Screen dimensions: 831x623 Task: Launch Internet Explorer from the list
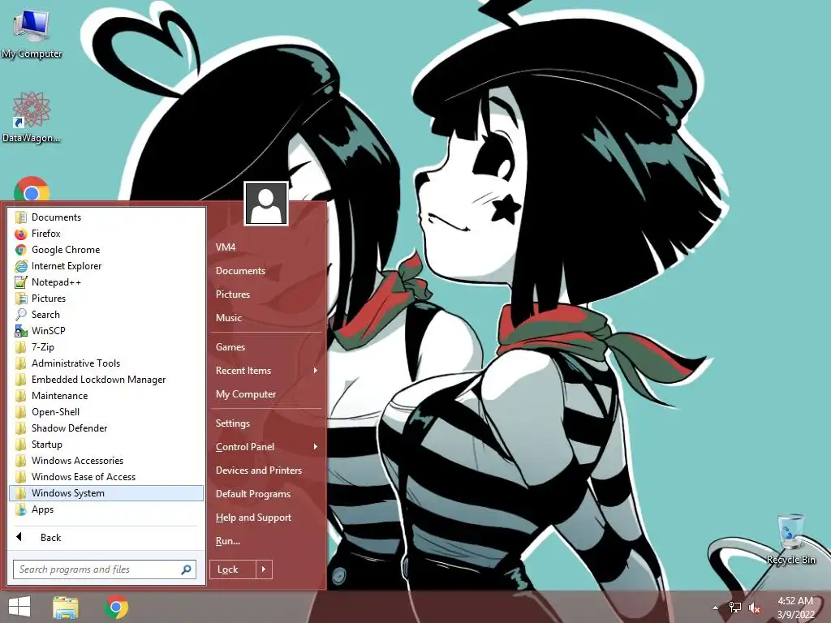106,266
